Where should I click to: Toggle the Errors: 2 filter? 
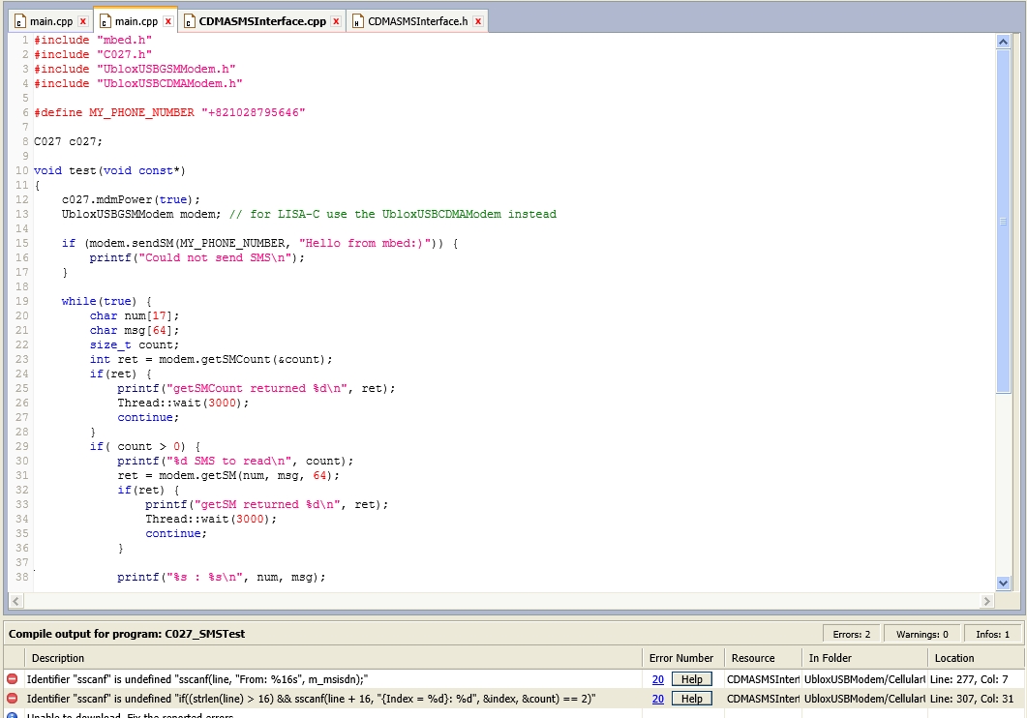tap(852, 634)
